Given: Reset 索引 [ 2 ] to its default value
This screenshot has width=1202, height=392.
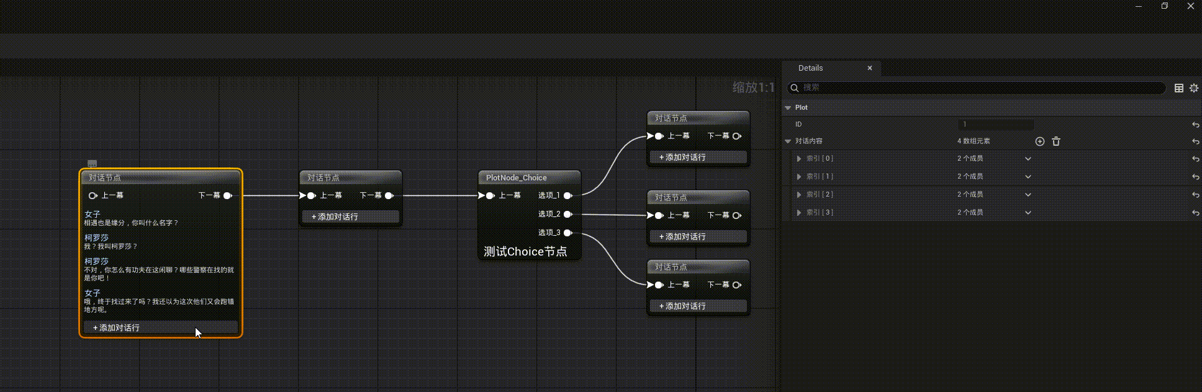Looking at the screenshot, I should (1195, 195).
